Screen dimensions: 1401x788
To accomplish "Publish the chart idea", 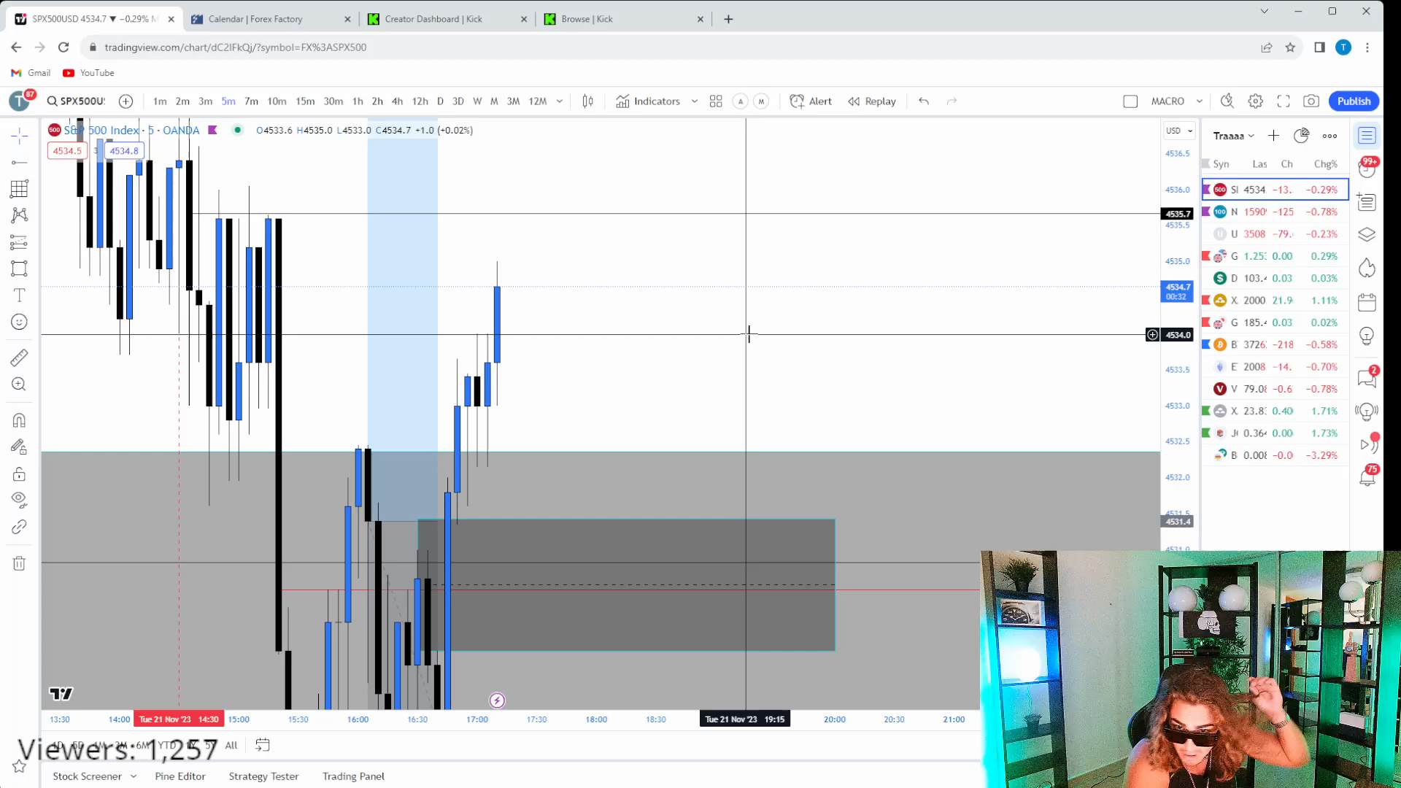I will coord(1354,101).
